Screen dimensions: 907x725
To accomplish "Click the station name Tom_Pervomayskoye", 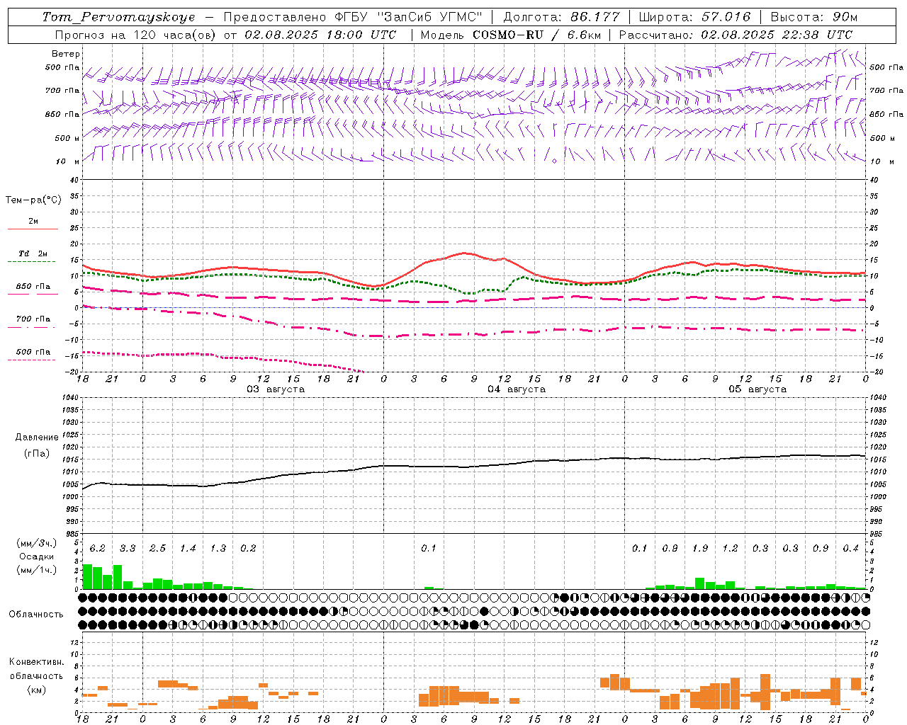I will click(118, 17).
